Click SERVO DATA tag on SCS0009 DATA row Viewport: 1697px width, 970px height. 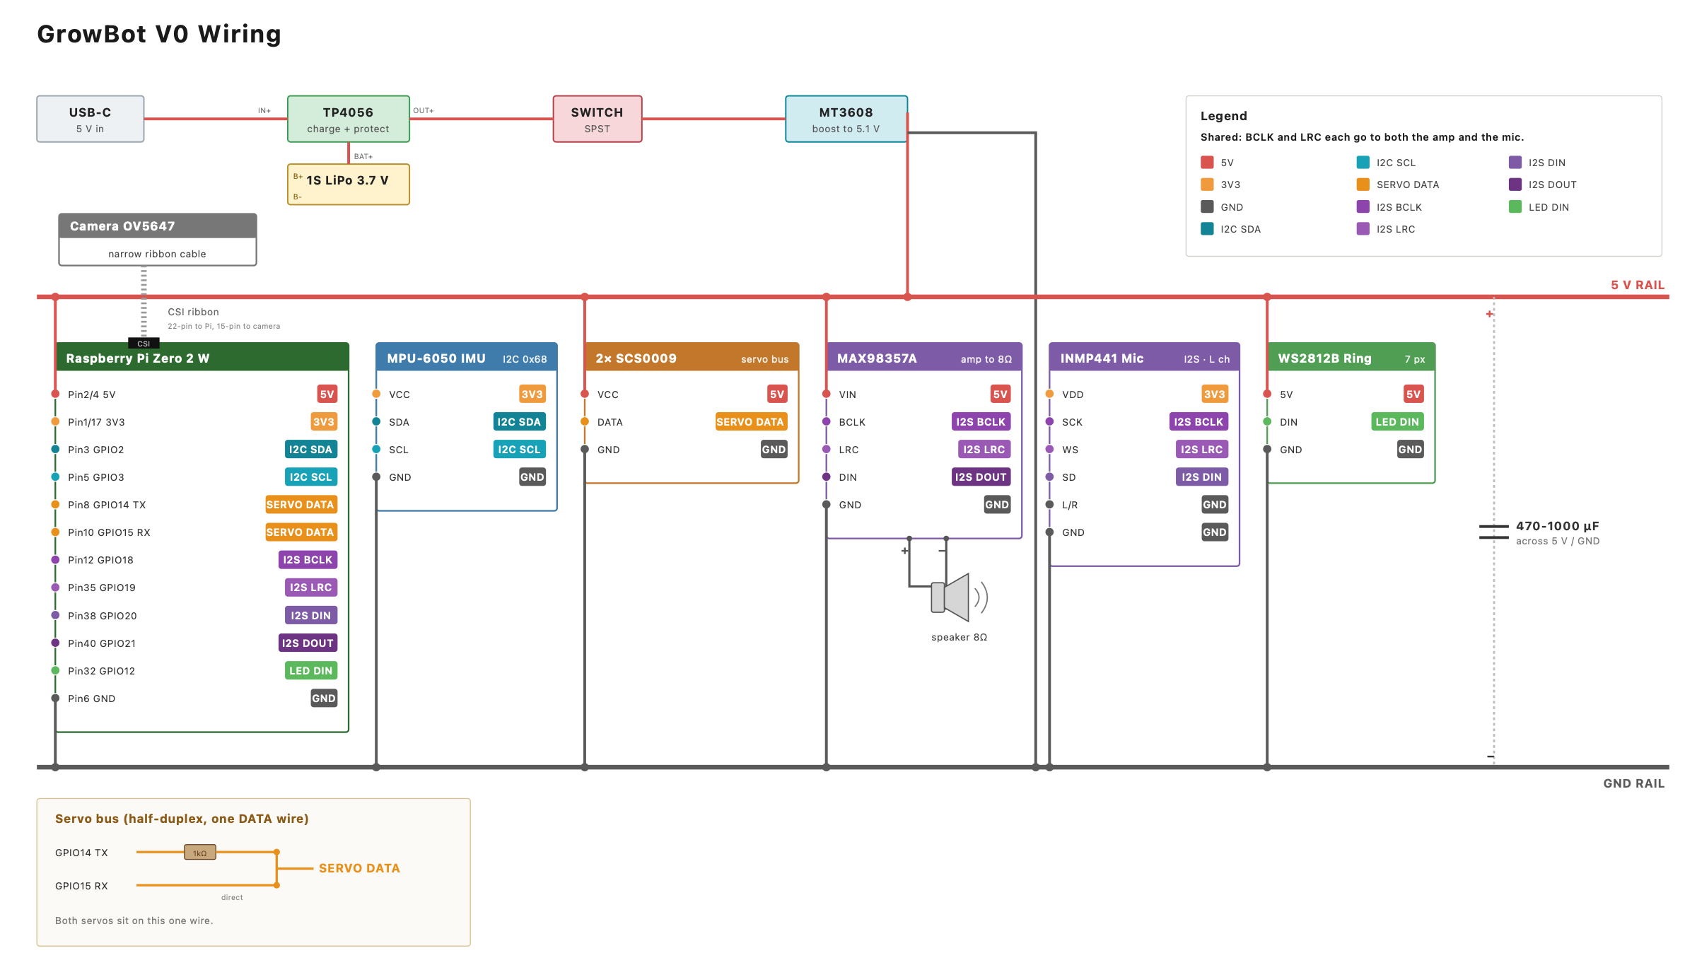click(x=751, y=422)
